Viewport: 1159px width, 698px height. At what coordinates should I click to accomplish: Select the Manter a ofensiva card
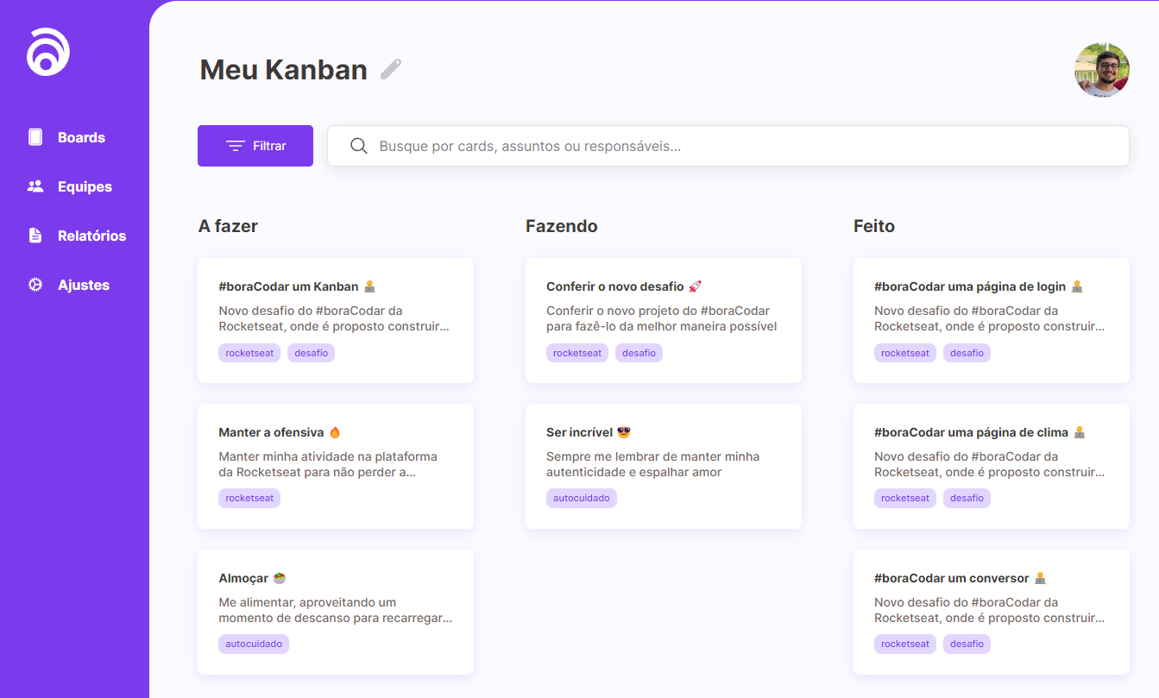[x=335, y=466]
